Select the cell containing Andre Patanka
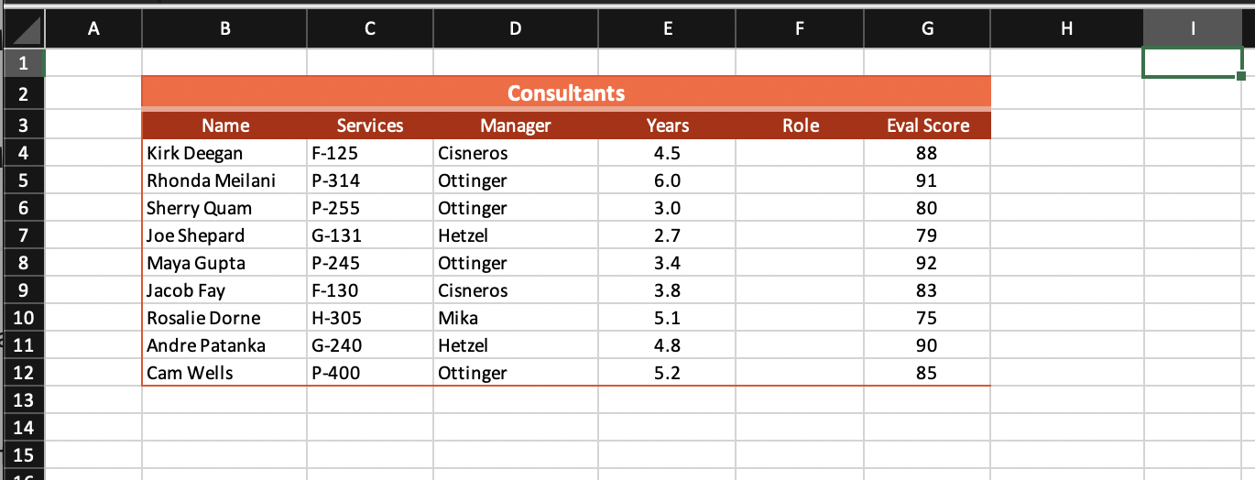 (x=224, y=345)
